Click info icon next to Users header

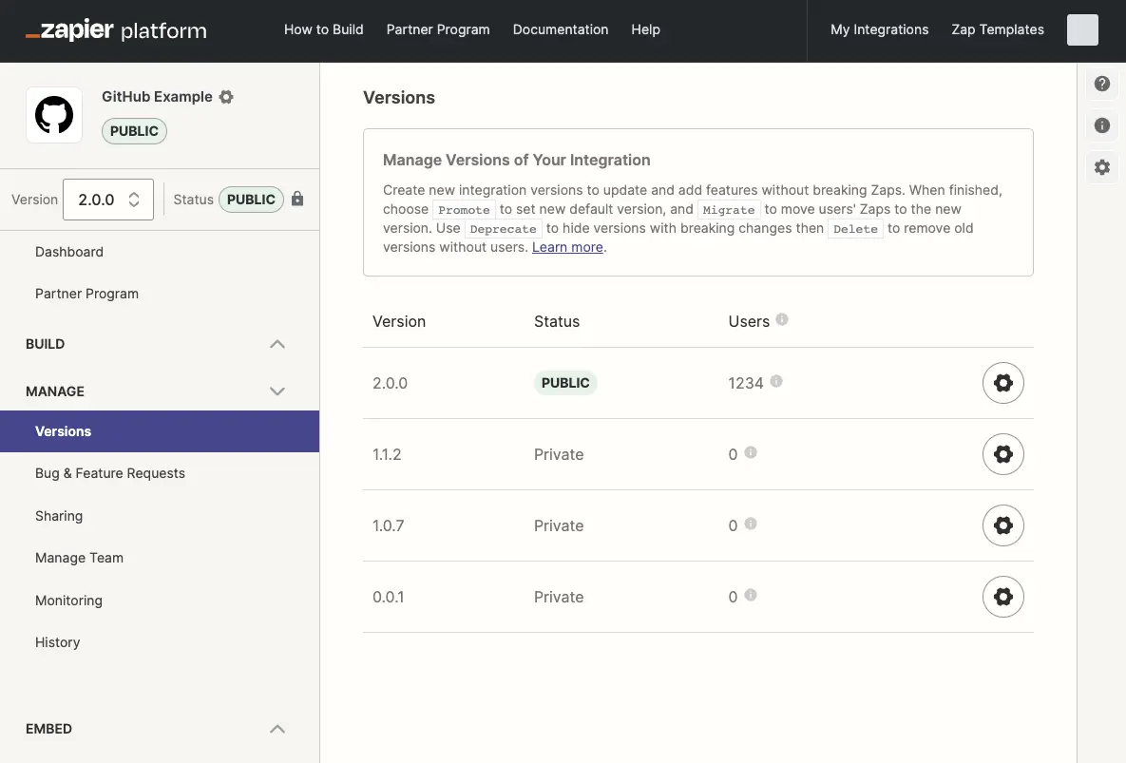point(782,319)
